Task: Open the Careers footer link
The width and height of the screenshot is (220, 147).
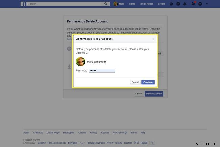Action: 82,133
